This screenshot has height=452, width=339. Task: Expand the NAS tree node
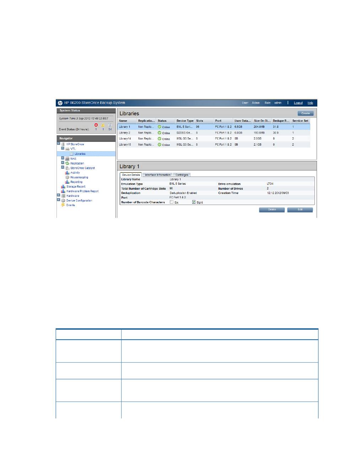(63, 158)
